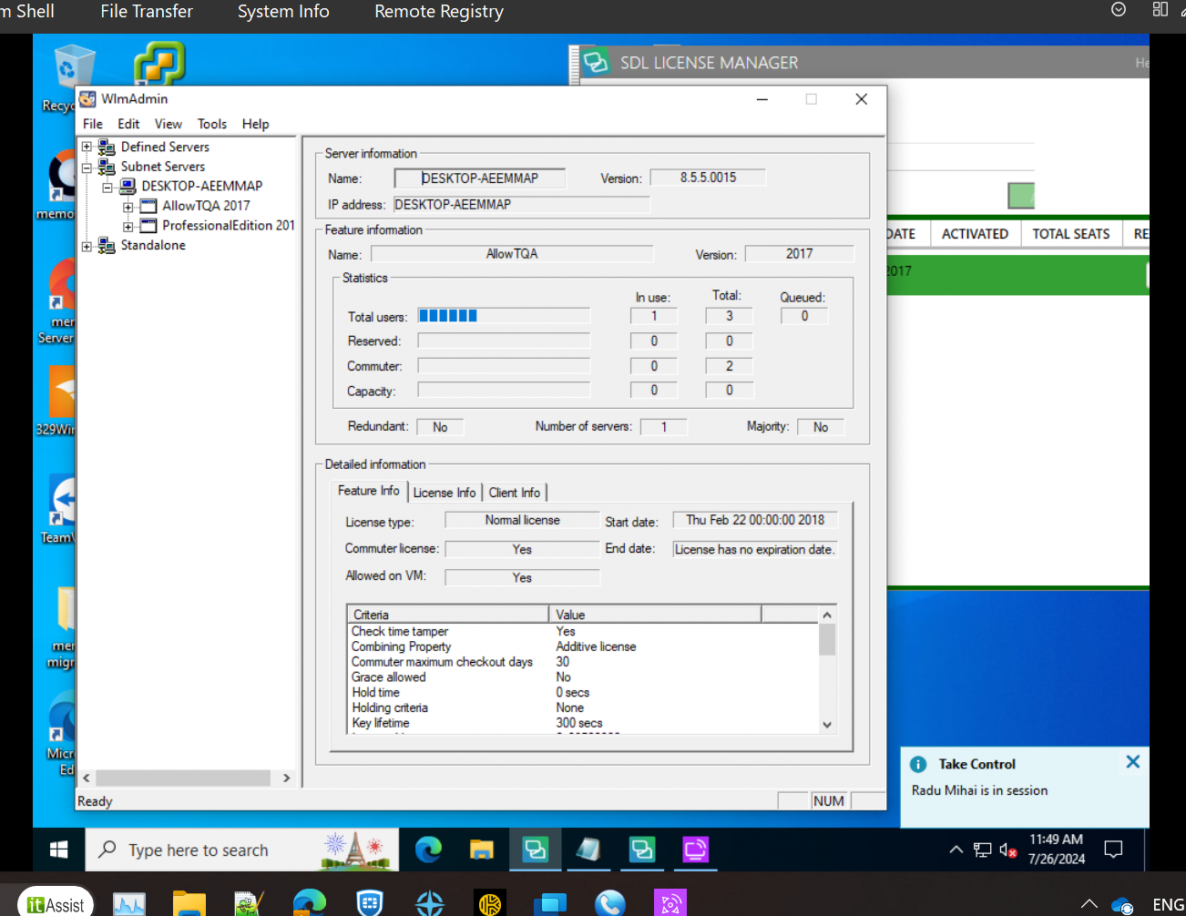Click the Take Control info icon
The height and width of the screenshot is (916, 1186).
click(x=918, y=765)
